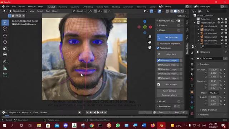Open Tool properties tab icon

click(192, 53)
